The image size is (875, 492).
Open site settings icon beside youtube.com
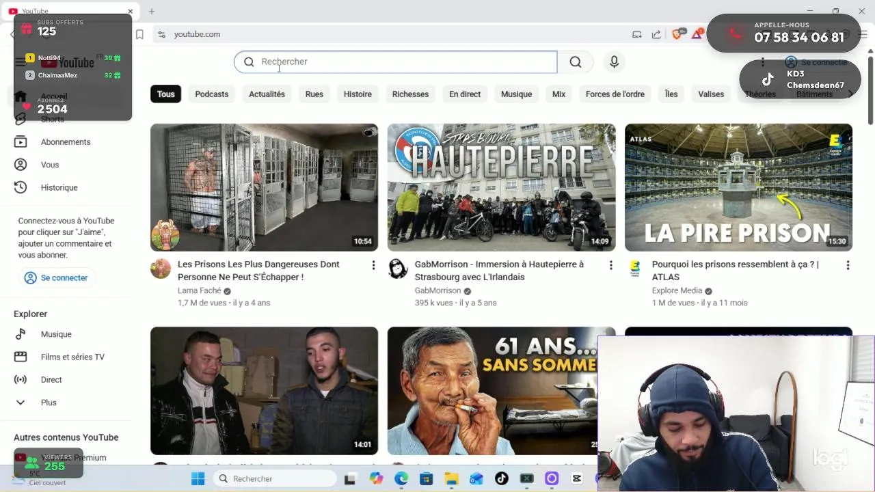(161, 34)
